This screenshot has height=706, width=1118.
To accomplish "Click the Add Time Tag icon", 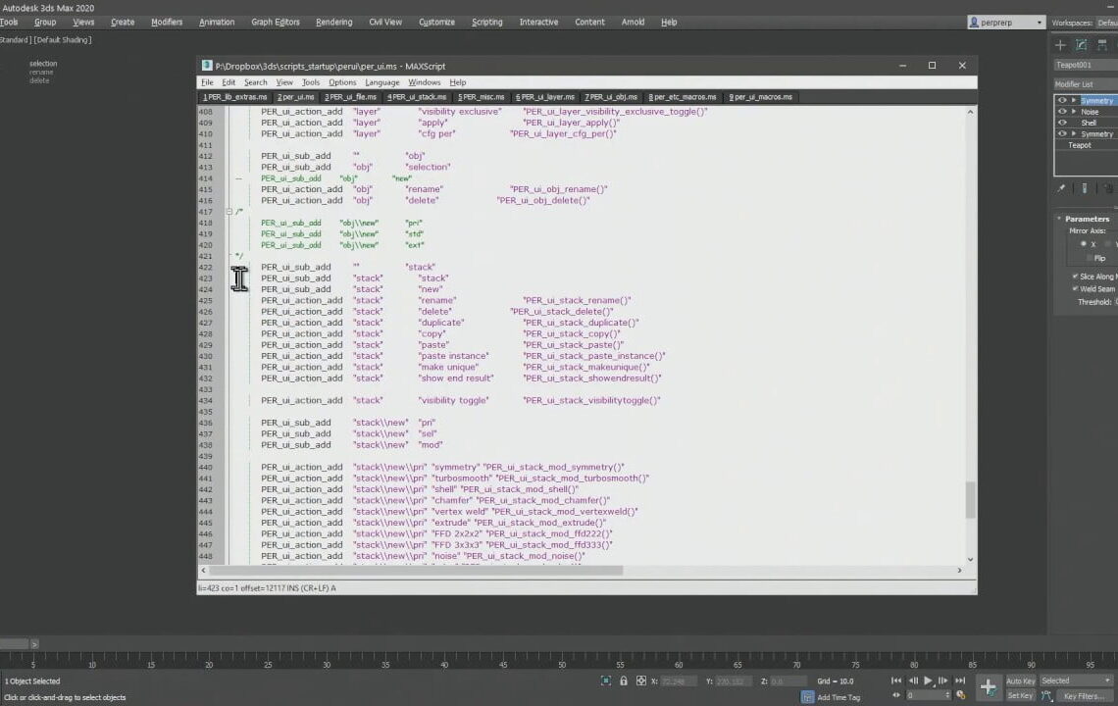I will point(807,697).
